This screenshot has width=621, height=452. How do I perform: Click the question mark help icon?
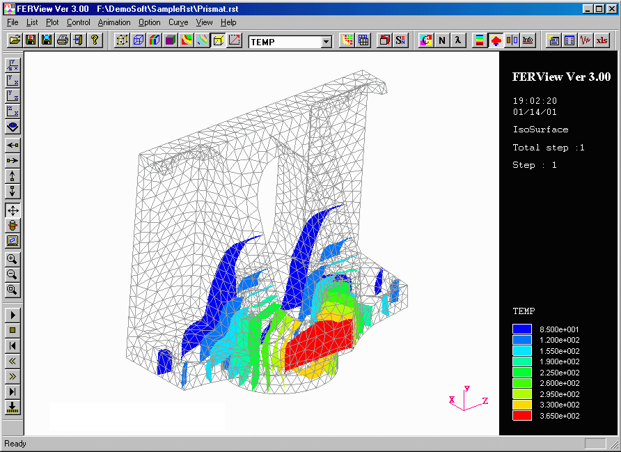(95, 40)
